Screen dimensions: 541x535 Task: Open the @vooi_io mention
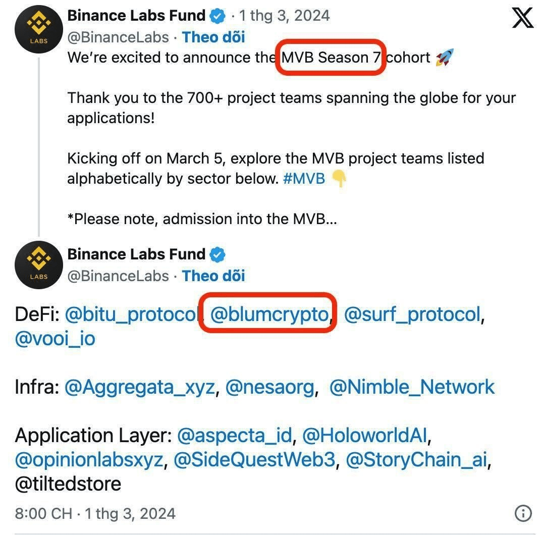pos(55,338)
